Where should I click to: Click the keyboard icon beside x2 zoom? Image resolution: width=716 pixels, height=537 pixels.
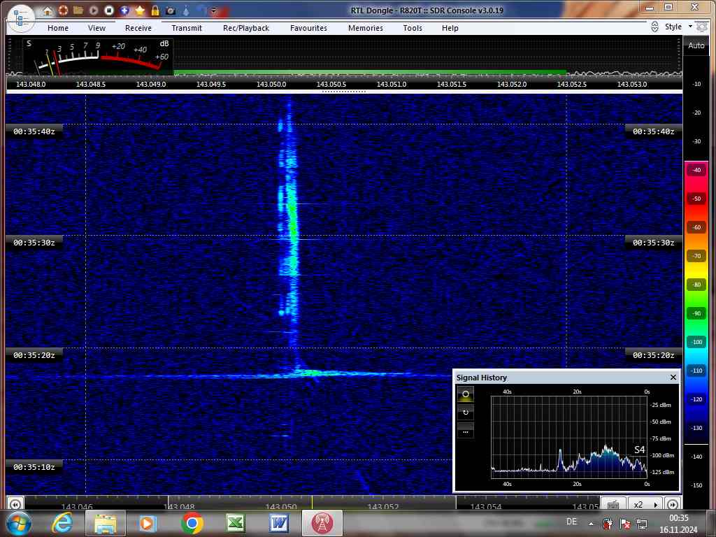click(613, 504)
